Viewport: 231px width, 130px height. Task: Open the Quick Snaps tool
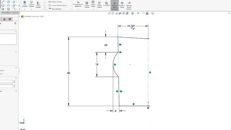click(x=93, y=4)
